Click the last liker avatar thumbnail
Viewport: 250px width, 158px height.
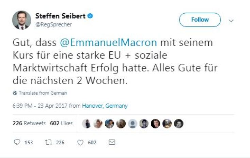(x=178, y=124)
